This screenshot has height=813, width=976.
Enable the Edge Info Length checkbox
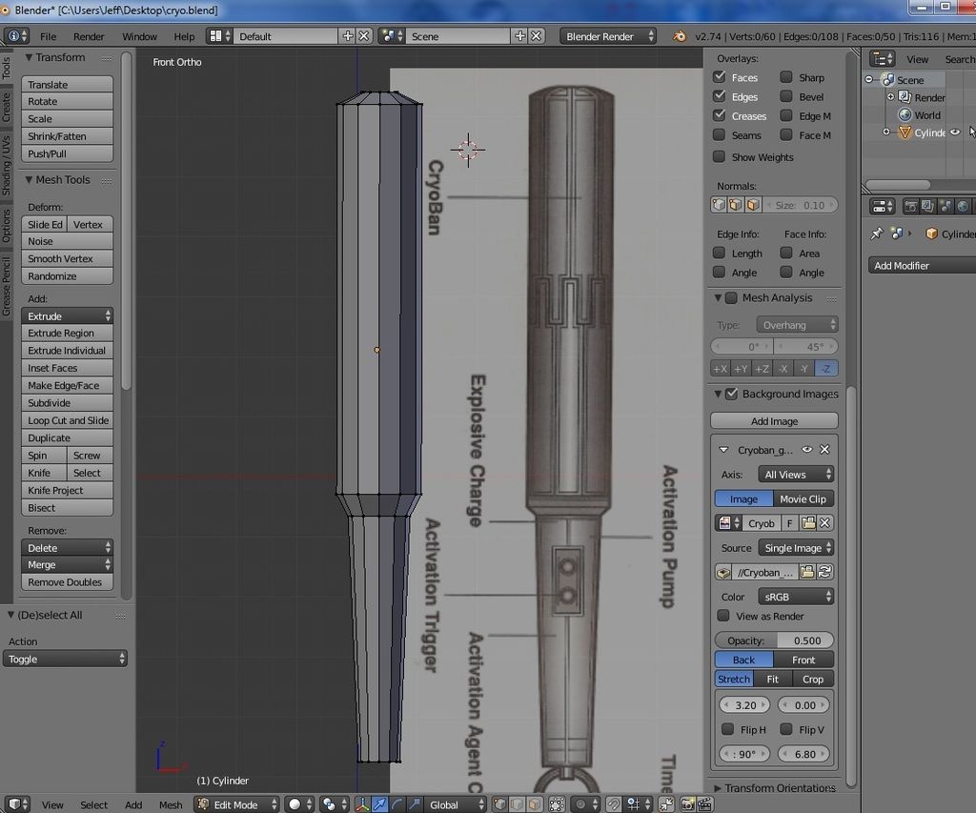click(x=720, y=253)
